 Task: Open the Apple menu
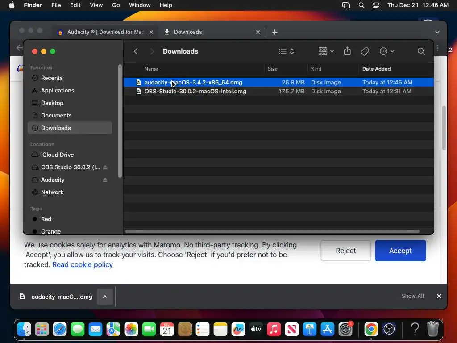pyautogui.click(x=12, y=5)
